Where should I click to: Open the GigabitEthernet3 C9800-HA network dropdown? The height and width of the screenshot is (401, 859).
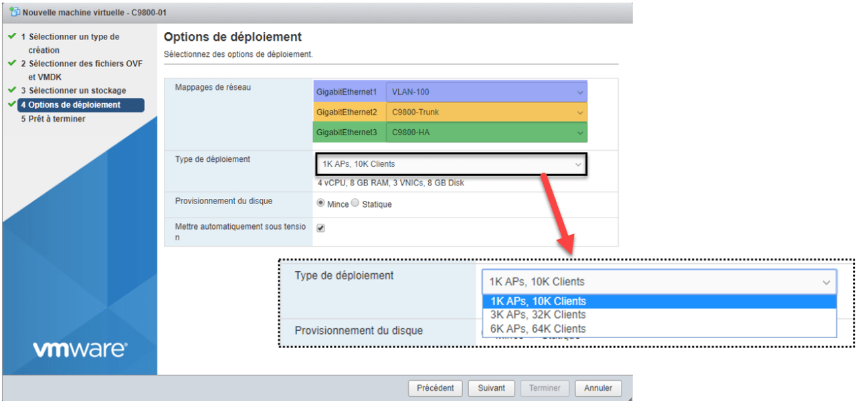tap(485, 133)
